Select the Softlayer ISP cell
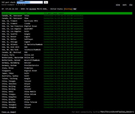Viewport: 135px width, 114px height. (x=29, y=39)
